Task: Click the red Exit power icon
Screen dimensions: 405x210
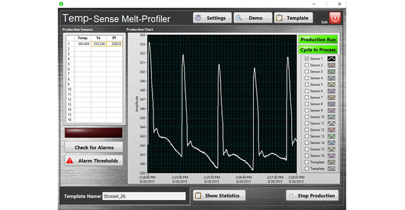Action: [335, 18]
